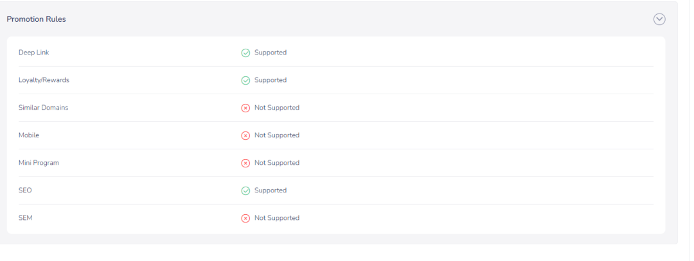Click the green check icon for SEO
The height and width of the screenshot is (261, 694).
point(245,191)
